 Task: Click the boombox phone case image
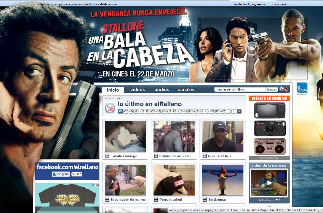[x=270, y=146]
